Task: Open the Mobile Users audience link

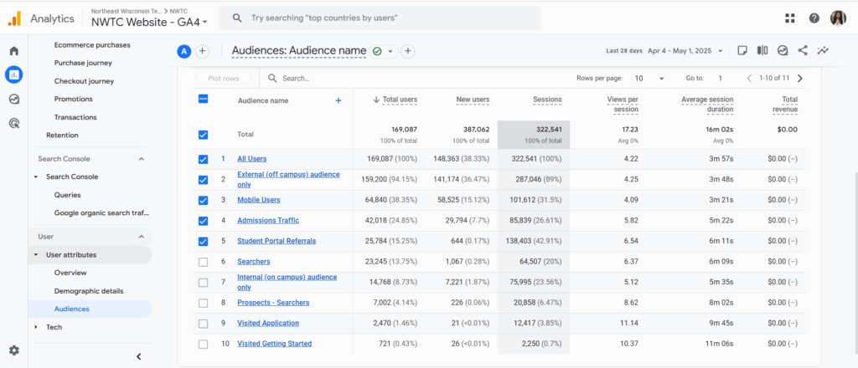Action: pos(258,200)
